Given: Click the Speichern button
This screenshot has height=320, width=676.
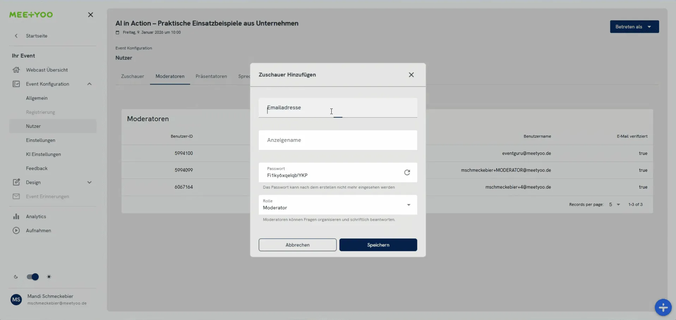Looking at the screenshot, I should point(378,245).
